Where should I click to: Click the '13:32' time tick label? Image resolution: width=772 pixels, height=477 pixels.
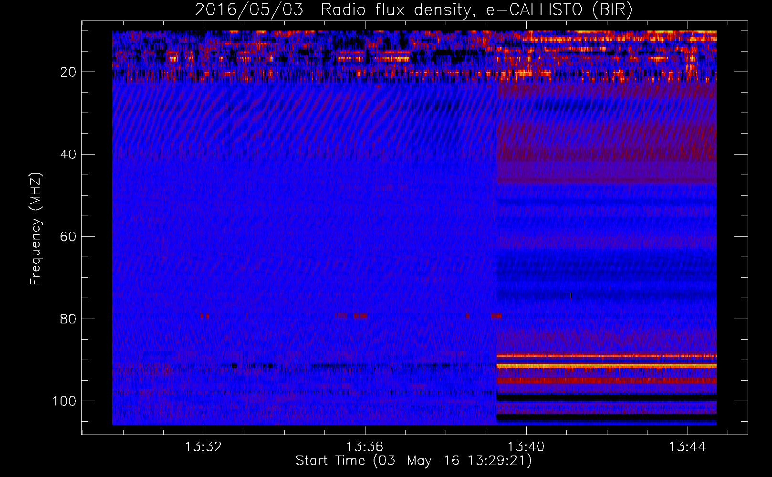click(x=204, y=447)
